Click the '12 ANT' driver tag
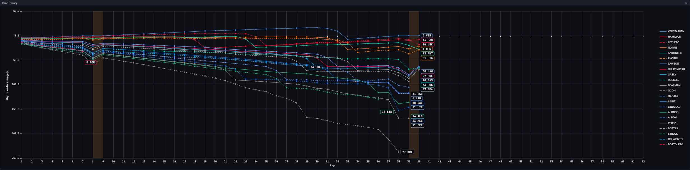Screen dimensions: 690x170 [x=427, y=54]
